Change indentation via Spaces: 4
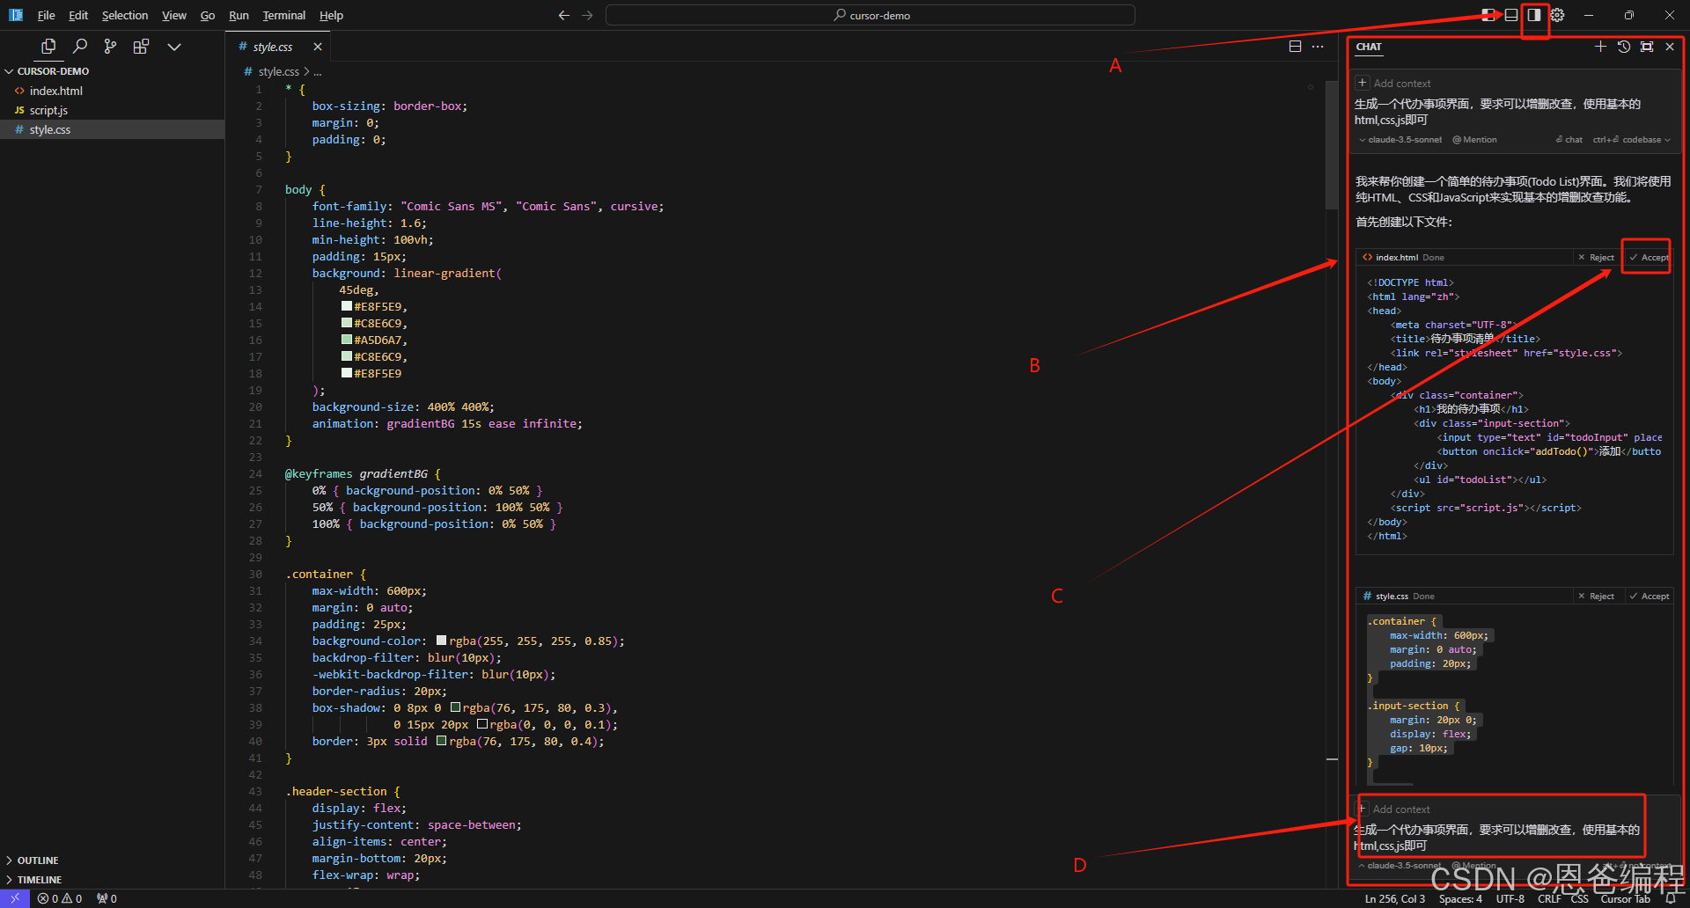Screen dimensions: 1690x908 [1461, 898]
